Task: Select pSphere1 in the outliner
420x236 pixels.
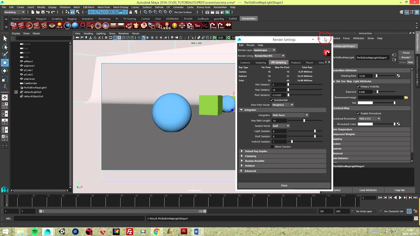Action: pos(29,66)
